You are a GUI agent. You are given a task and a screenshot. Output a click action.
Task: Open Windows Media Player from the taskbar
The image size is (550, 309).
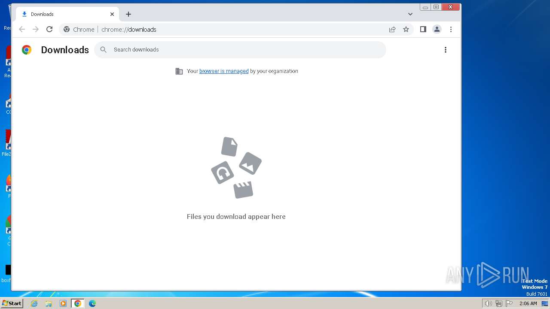pos(63,303)
